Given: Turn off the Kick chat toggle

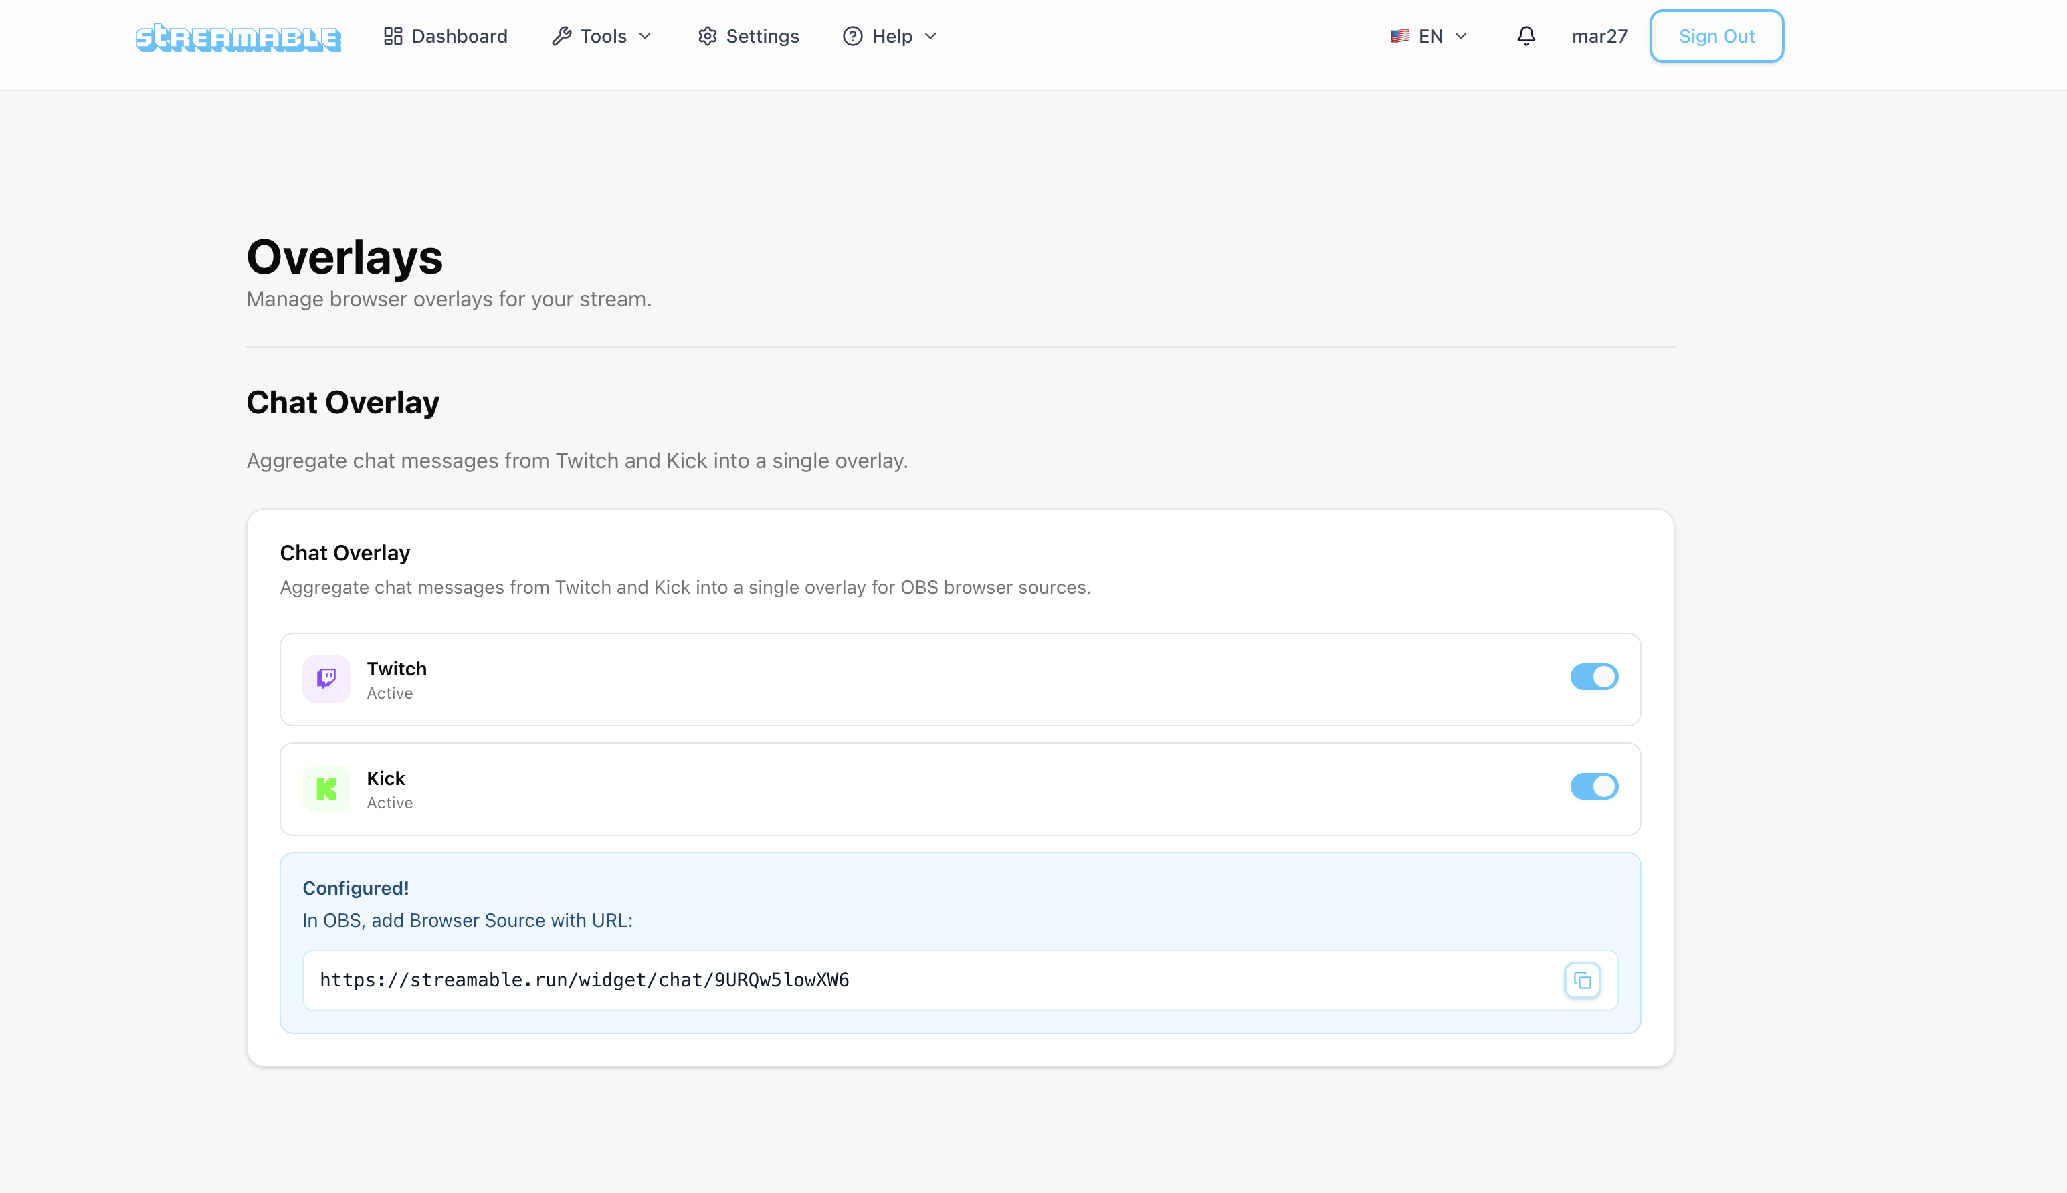Looking at the screenshot, I should point(1593,786).
